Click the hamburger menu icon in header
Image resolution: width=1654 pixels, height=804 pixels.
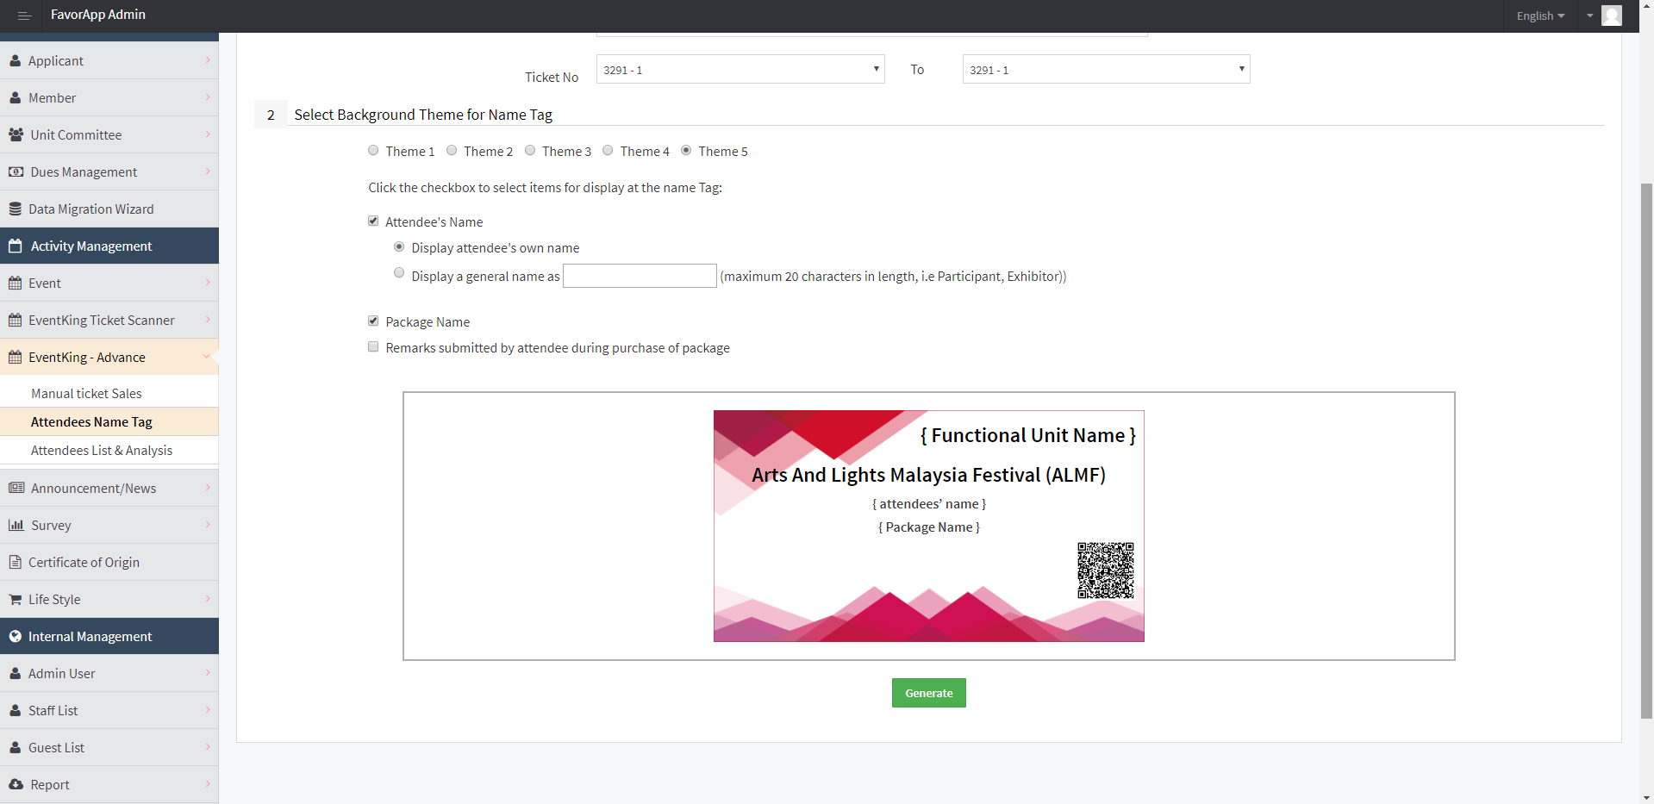[24, 16]
